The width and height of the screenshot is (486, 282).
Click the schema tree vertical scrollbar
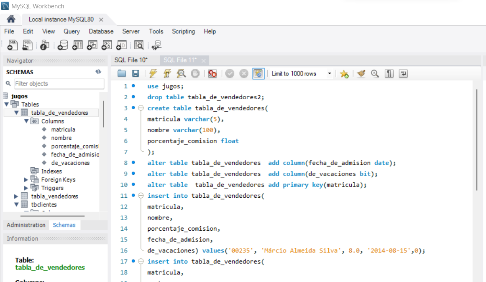(x=103, y=113)
